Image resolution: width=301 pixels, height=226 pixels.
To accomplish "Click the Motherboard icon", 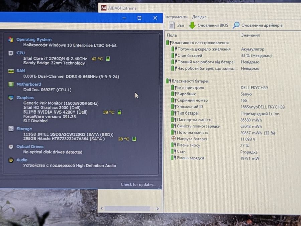I will point(11,84).
